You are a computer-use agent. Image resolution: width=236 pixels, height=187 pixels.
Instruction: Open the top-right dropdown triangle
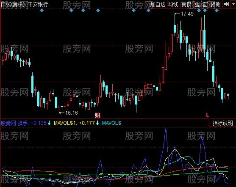coord(233,4)
